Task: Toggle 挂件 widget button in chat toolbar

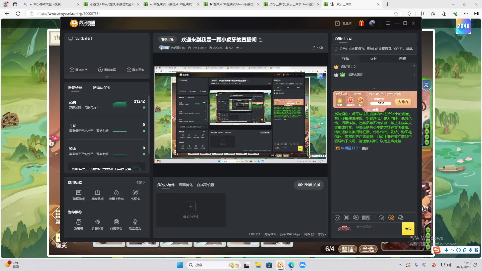Action: 366,218
